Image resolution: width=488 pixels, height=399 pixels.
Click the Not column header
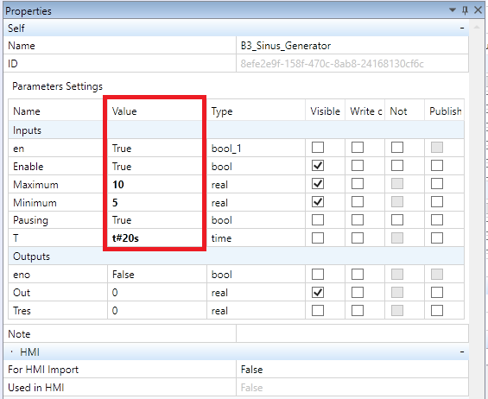point(404,111)
